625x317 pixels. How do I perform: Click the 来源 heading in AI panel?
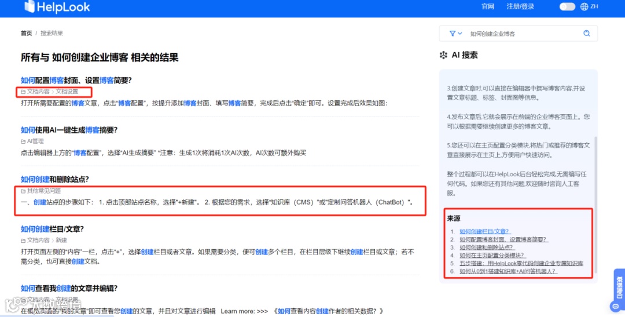[x=454, y=218]
